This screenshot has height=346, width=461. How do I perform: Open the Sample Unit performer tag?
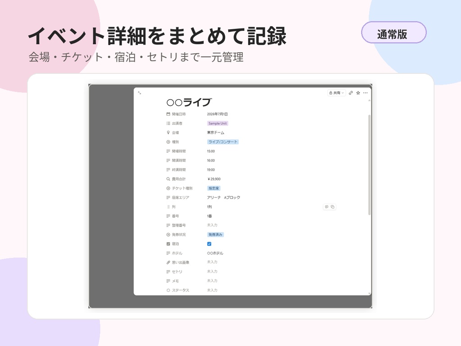click(217, 123)
